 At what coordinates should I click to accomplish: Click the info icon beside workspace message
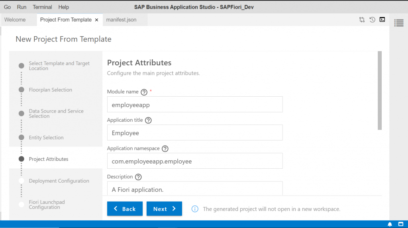coord(195,209)
